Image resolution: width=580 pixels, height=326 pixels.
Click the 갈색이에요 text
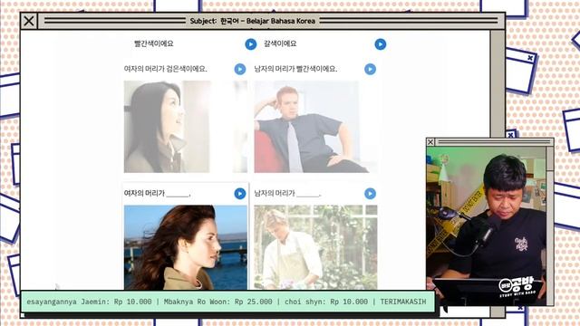tap(280, 43)
